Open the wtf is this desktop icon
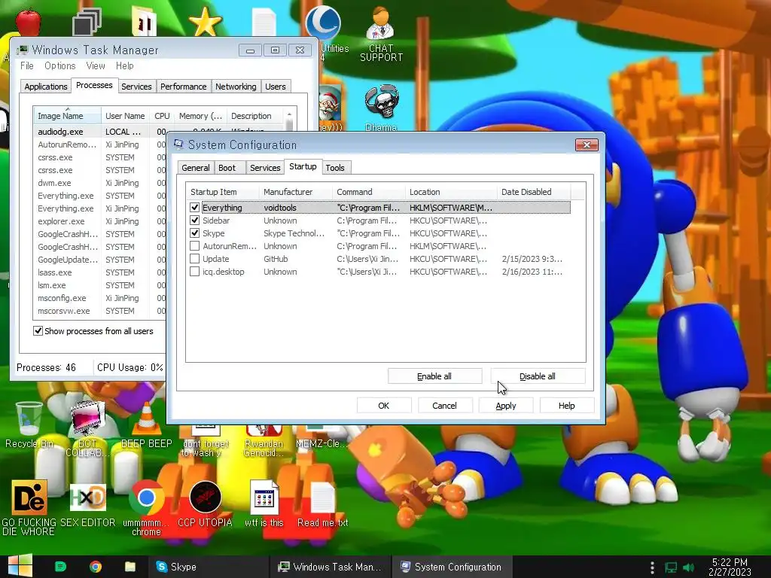 [x=264, y=505]
